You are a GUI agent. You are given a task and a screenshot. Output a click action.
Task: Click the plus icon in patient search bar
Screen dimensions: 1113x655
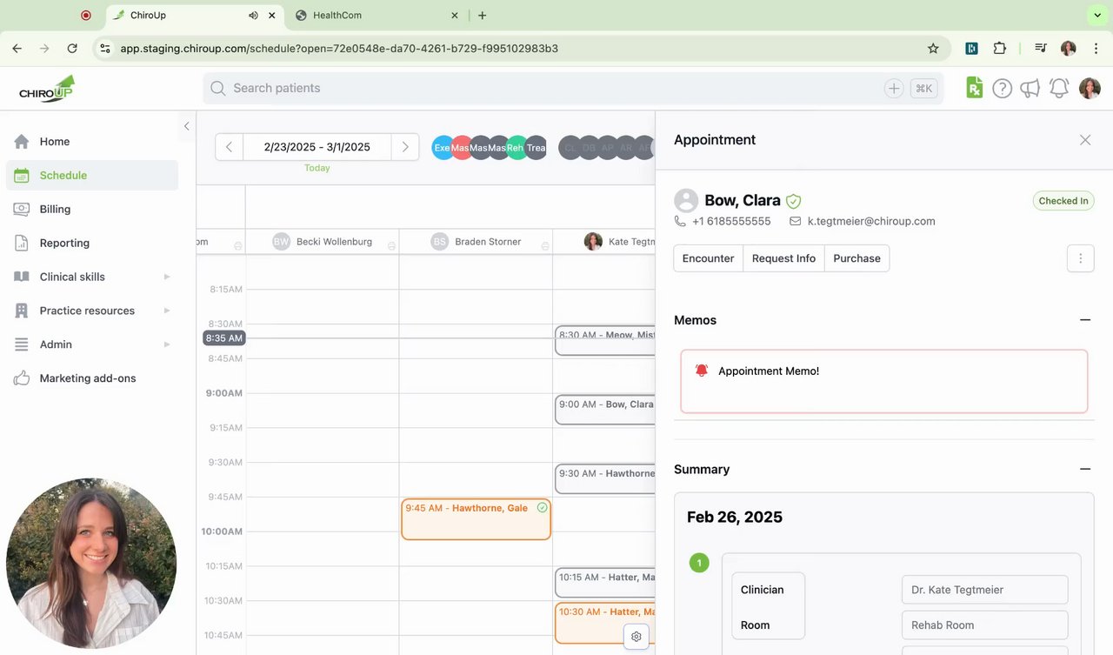tap(894, 88)
